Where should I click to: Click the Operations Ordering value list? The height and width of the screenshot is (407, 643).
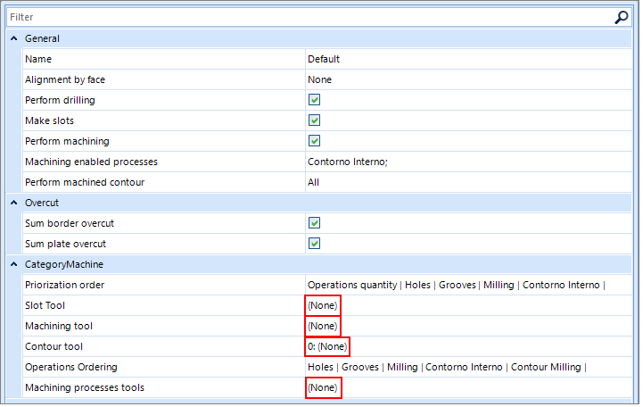pyautogui.click(x=446, y=367)
